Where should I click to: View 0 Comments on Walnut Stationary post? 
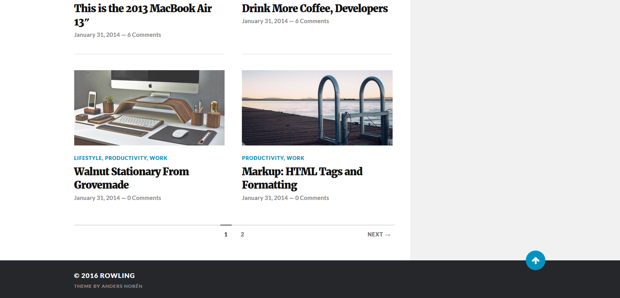144,198
